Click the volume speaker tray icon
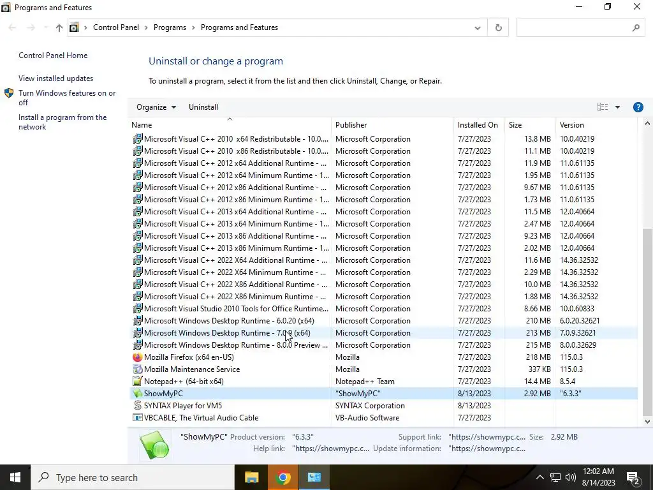This screenshot has width=653, height=490. pos(571,477)
